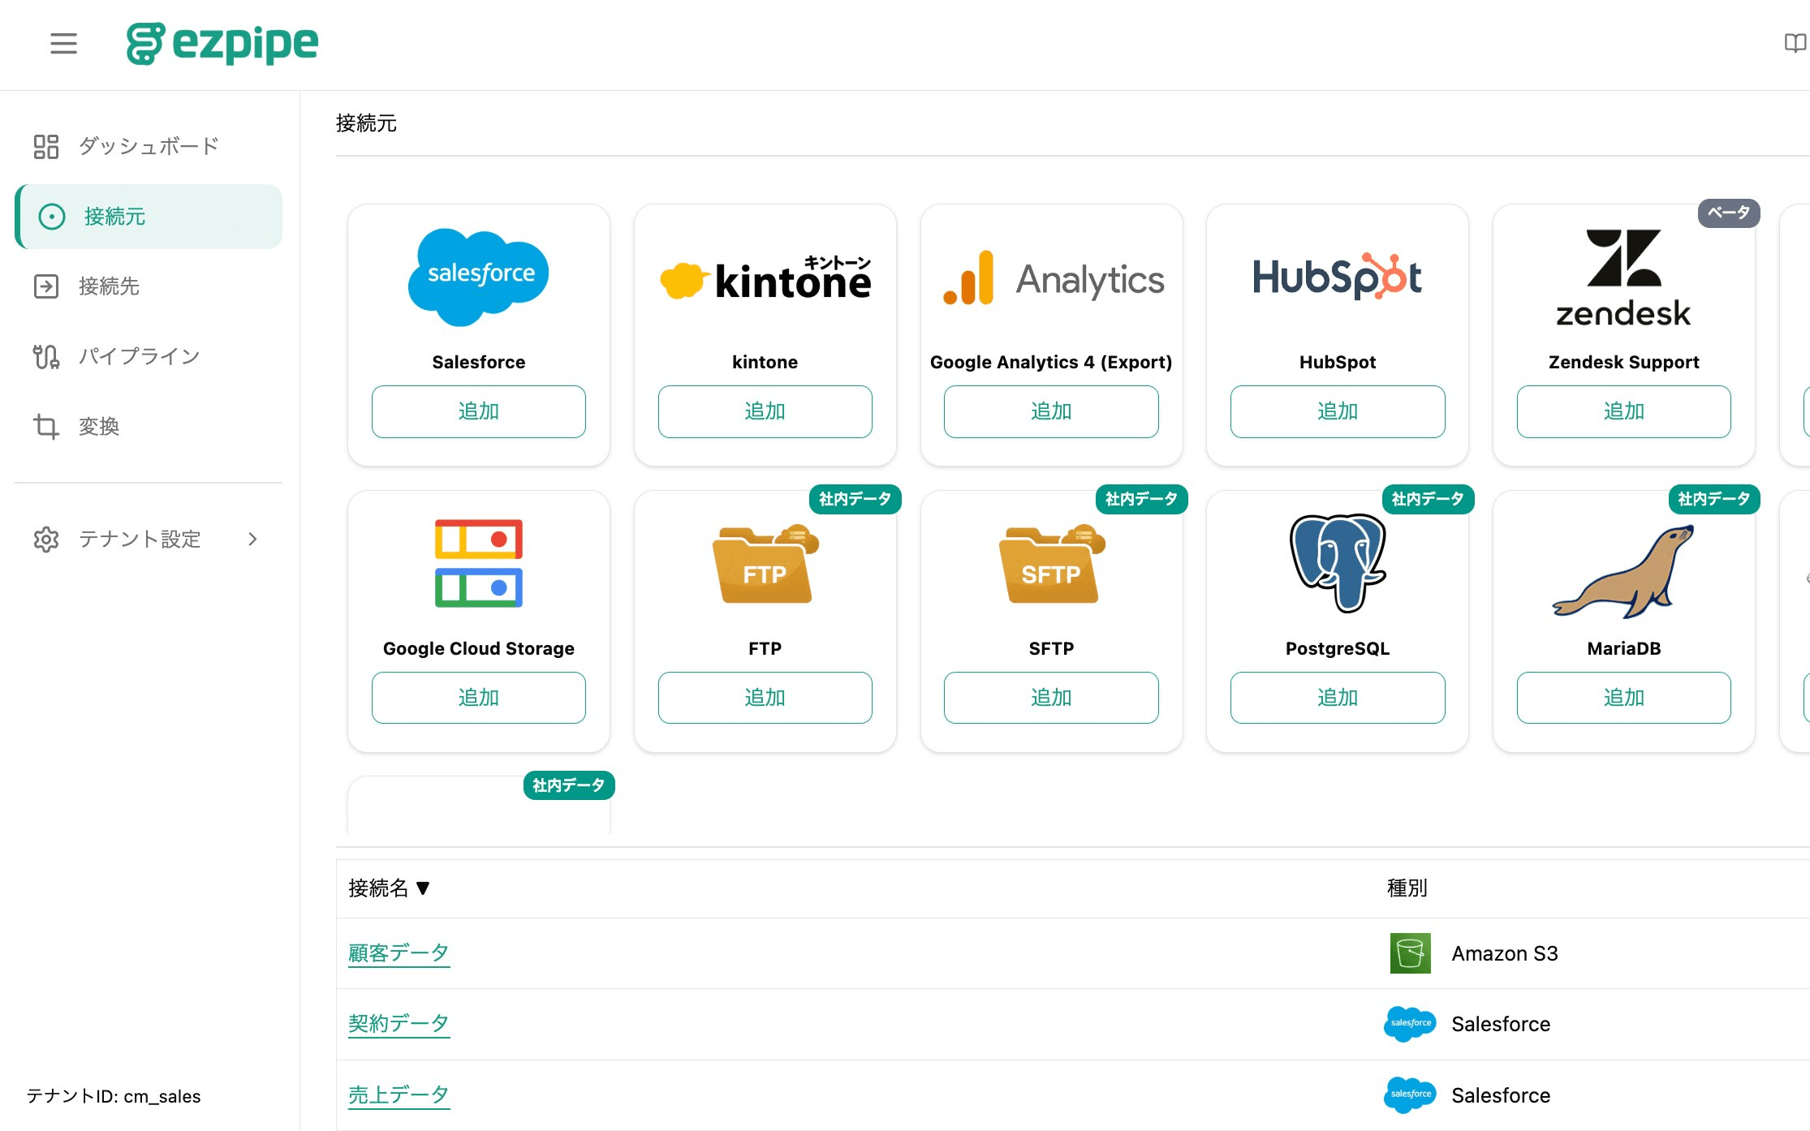Viewport: 1810px width, 1131px height.
Task: Add a Salesforce connection with 追加
Action: (479, 411)
